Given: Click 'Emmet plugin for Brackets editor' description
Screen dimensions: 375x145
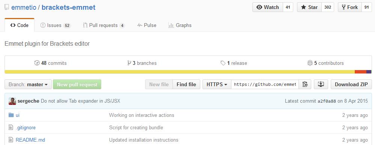Looking at the screenshot, I should [x=47, y=44].
